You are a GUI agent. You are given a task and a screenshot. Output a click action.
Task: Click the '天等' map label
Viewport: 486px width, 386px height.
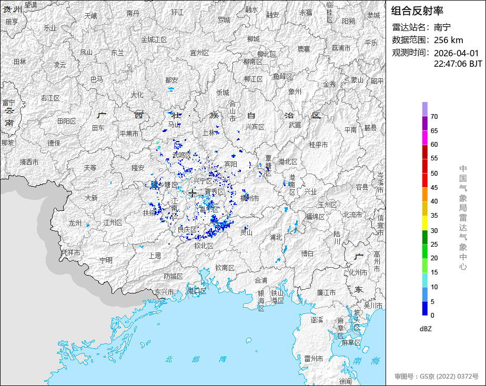[90, 168]
